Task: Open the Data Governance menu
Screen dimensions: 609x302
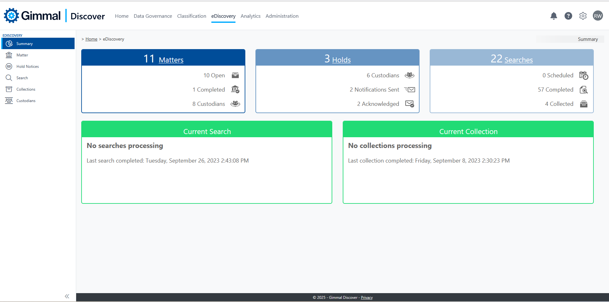Action: tap(153, 16)
